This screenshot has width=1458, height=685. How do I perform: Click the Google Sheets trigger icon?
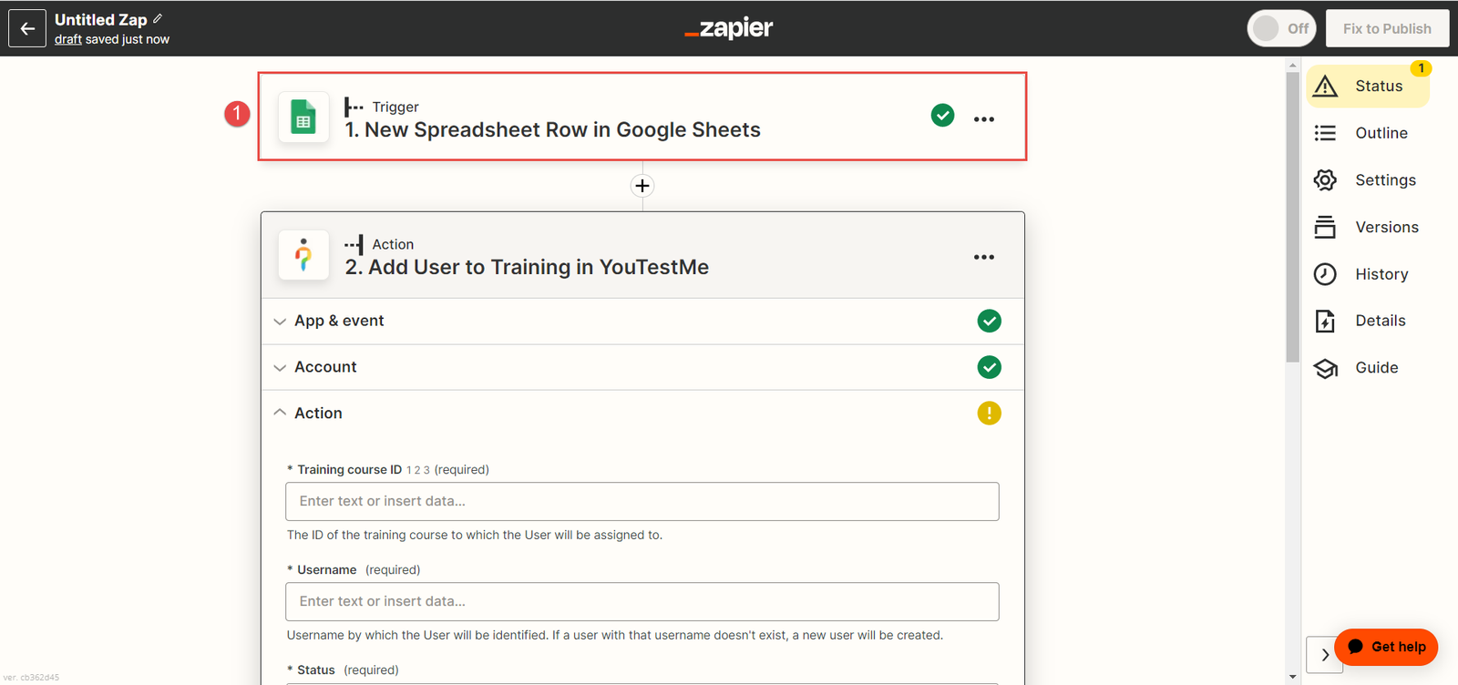coord(303,118)
